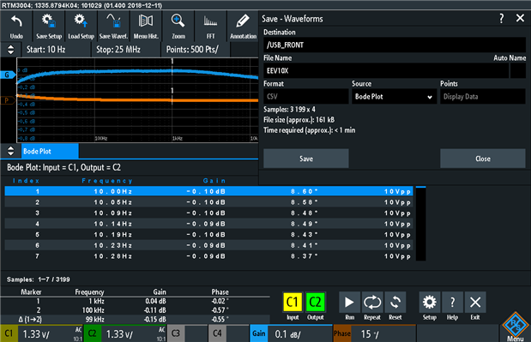Change Points: 500 Pts/ setting
531x342 pixels.
coord(196,50)
